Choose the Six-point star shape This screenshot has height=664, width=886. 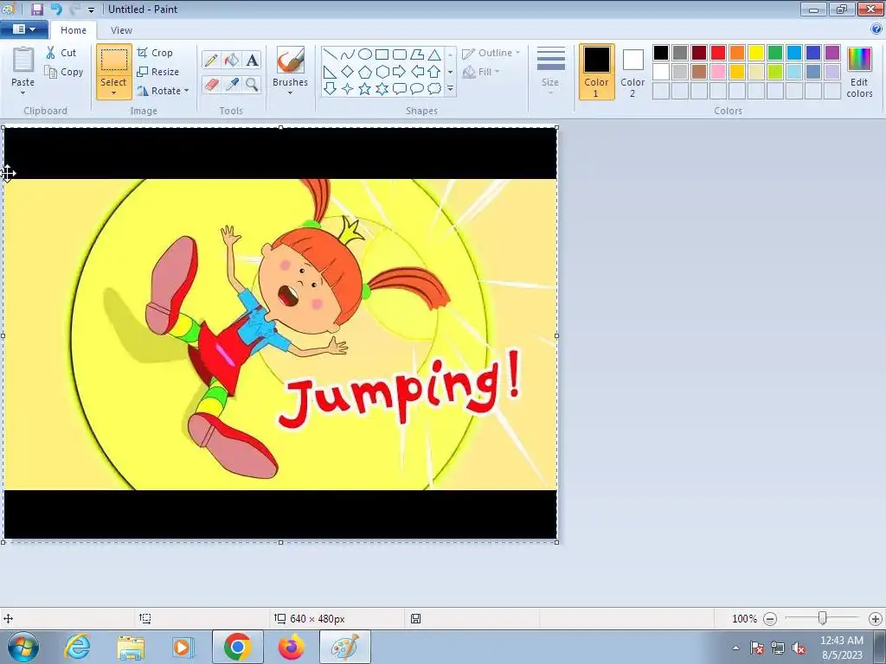(382, 89)
